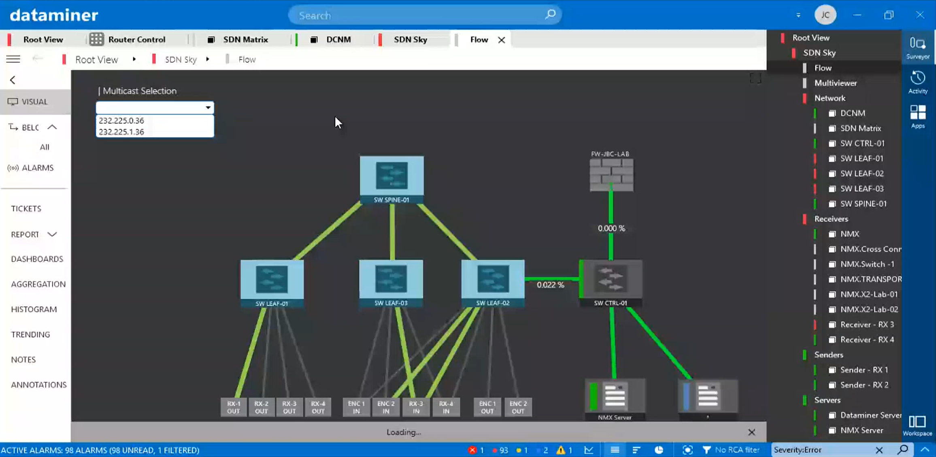The height and width of the screenshot is (457, 936).
Task: Click the warning triangle alarm icon
Action: [x=561, y=450]
